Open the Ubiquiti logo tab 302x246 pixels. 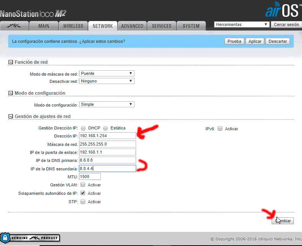[x=14, y=26]
